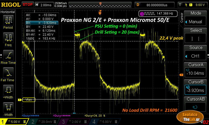Click the channel 1 ground marker
209x125 pixels.
[20, 100]
